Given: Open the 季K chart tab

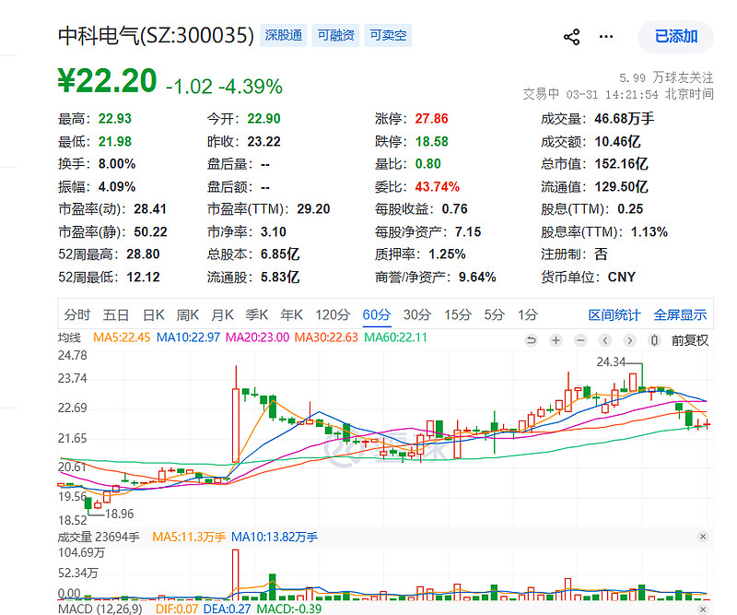Looking at the screenshot, I should tap(257, 314).
